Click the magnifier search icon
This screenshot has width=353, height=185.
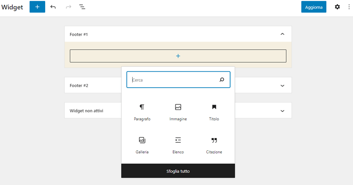click(222, 80)
